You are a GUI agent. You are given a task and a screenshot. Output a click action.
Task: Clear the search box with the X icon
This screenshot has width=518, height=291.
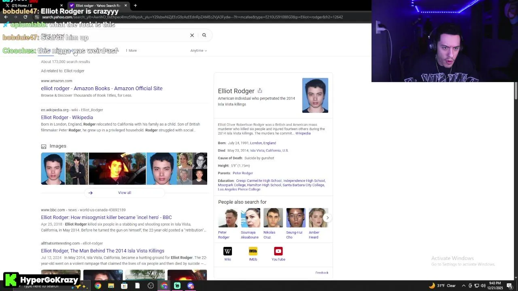click(x=192, y=35)
